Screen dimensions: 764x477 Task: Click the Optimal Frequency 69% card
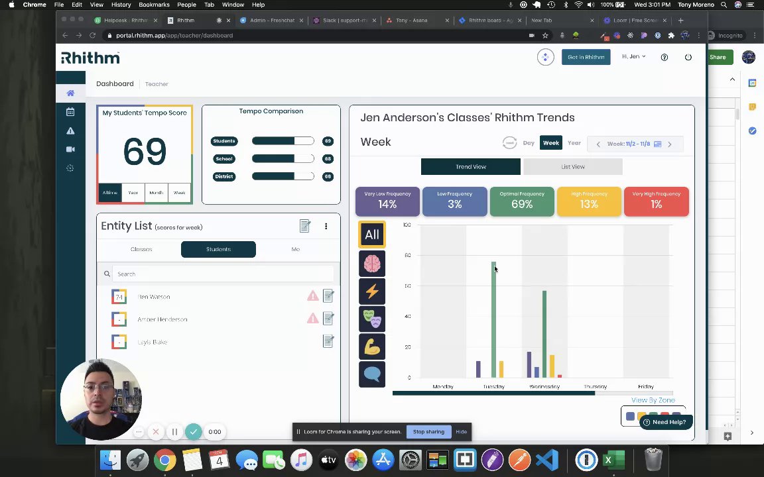[522, 201]
